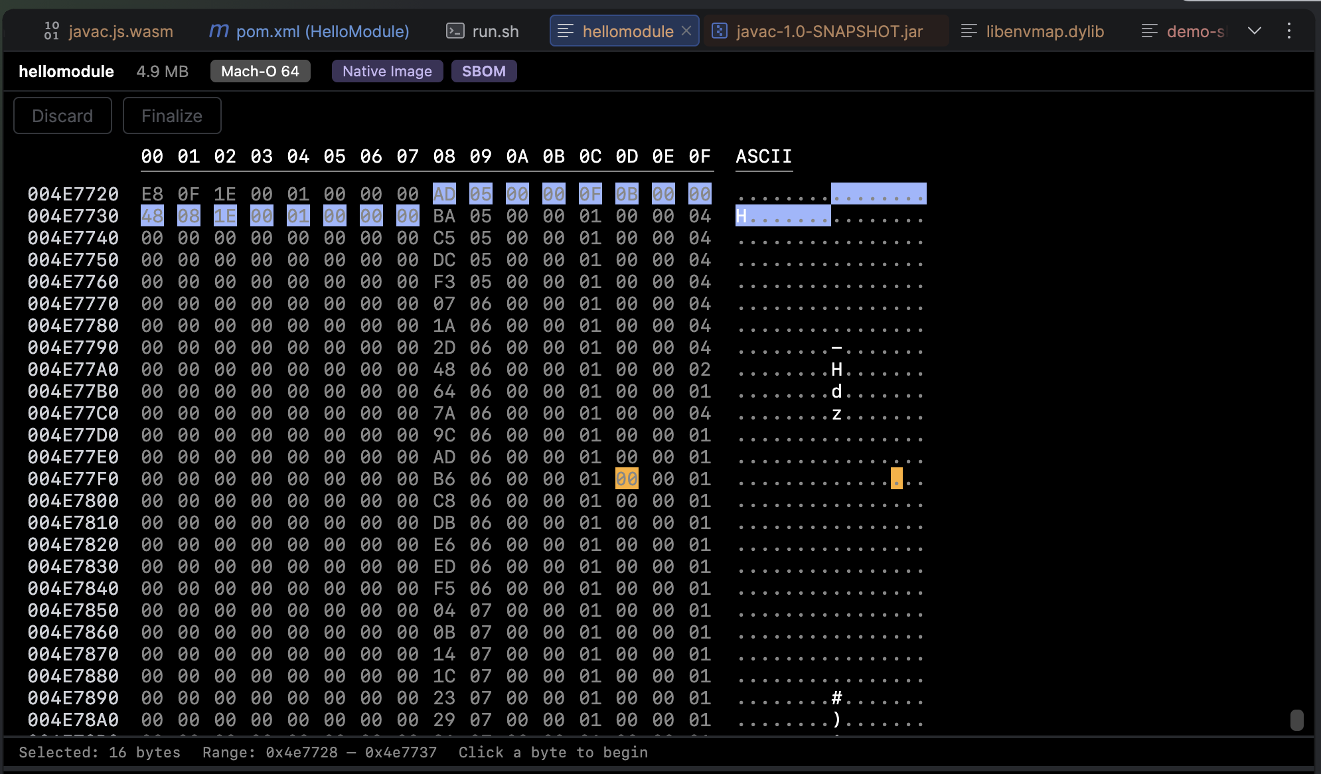
Task: Click byte 9C in row 004E77D0
Action: point(444,435)
